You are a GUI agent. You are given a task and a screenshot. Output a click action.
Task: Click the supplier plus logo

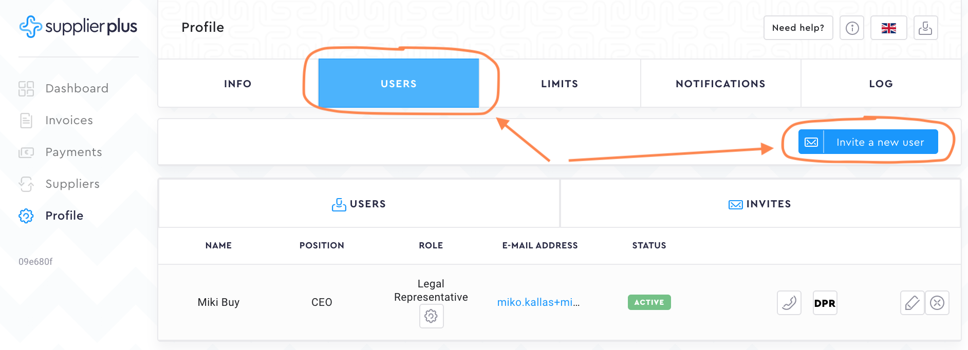(78, 27)
